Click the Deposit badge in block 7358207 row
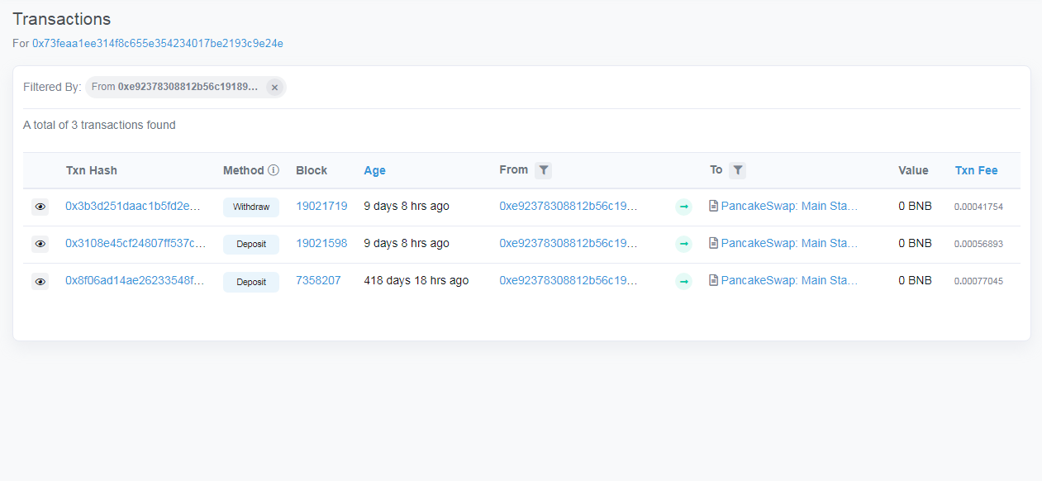 [x=251, y=282]
